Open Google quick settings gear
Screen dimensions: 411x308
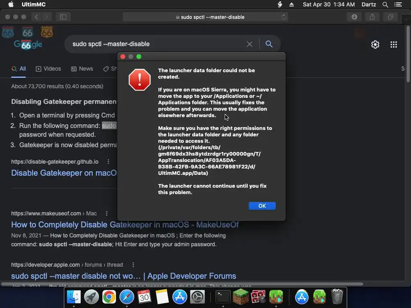[375, 45]
